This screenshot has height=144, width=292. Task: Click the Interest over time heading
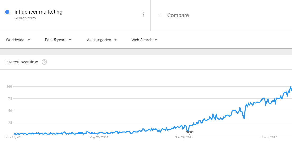[x=22, y=62]
